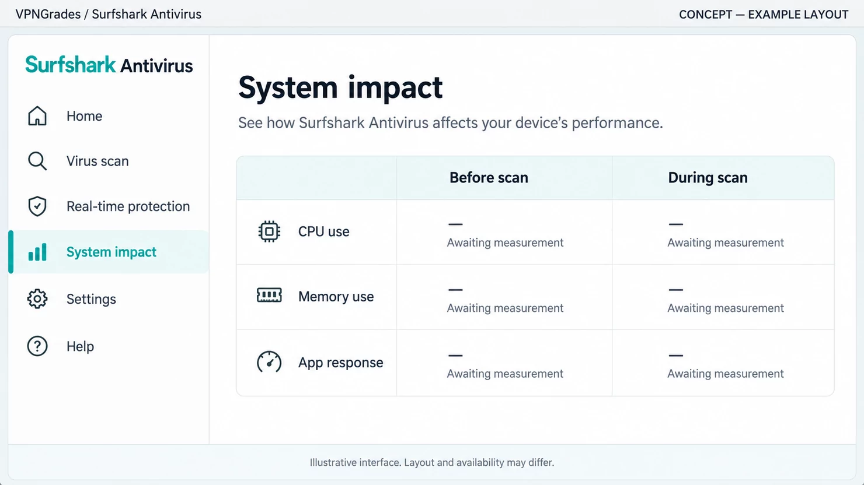864x485 pixels.
Task: Click Memory use Before scan Awaiting measurement
Action: (x=505, y=308)
